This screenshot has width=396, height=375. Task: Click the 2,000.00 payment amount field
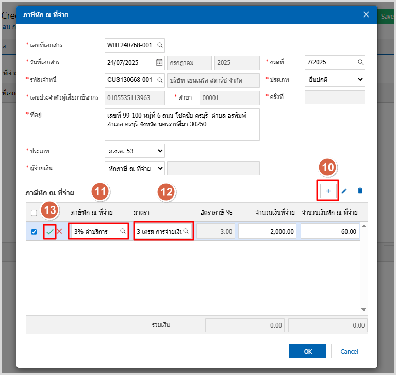pyautogui.click(x=267, y=232)
